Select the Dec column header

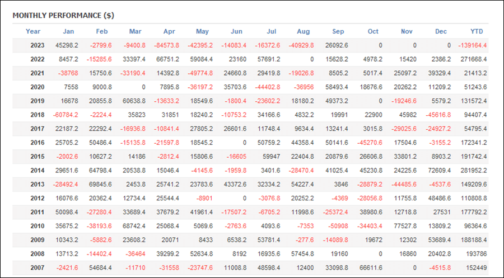click(441, 31)
